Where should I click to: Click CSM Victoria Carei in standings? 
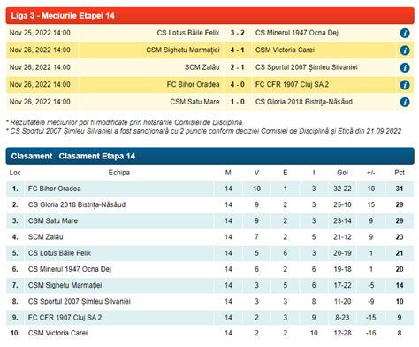[57, 333]
